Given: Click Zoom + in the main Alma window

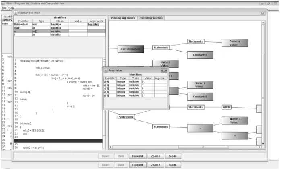Looking at the screenshot, I should [x=155, y=165].
